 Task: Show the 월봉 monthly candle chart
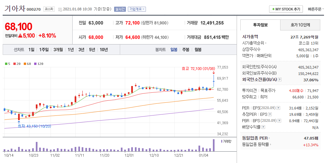198,50
